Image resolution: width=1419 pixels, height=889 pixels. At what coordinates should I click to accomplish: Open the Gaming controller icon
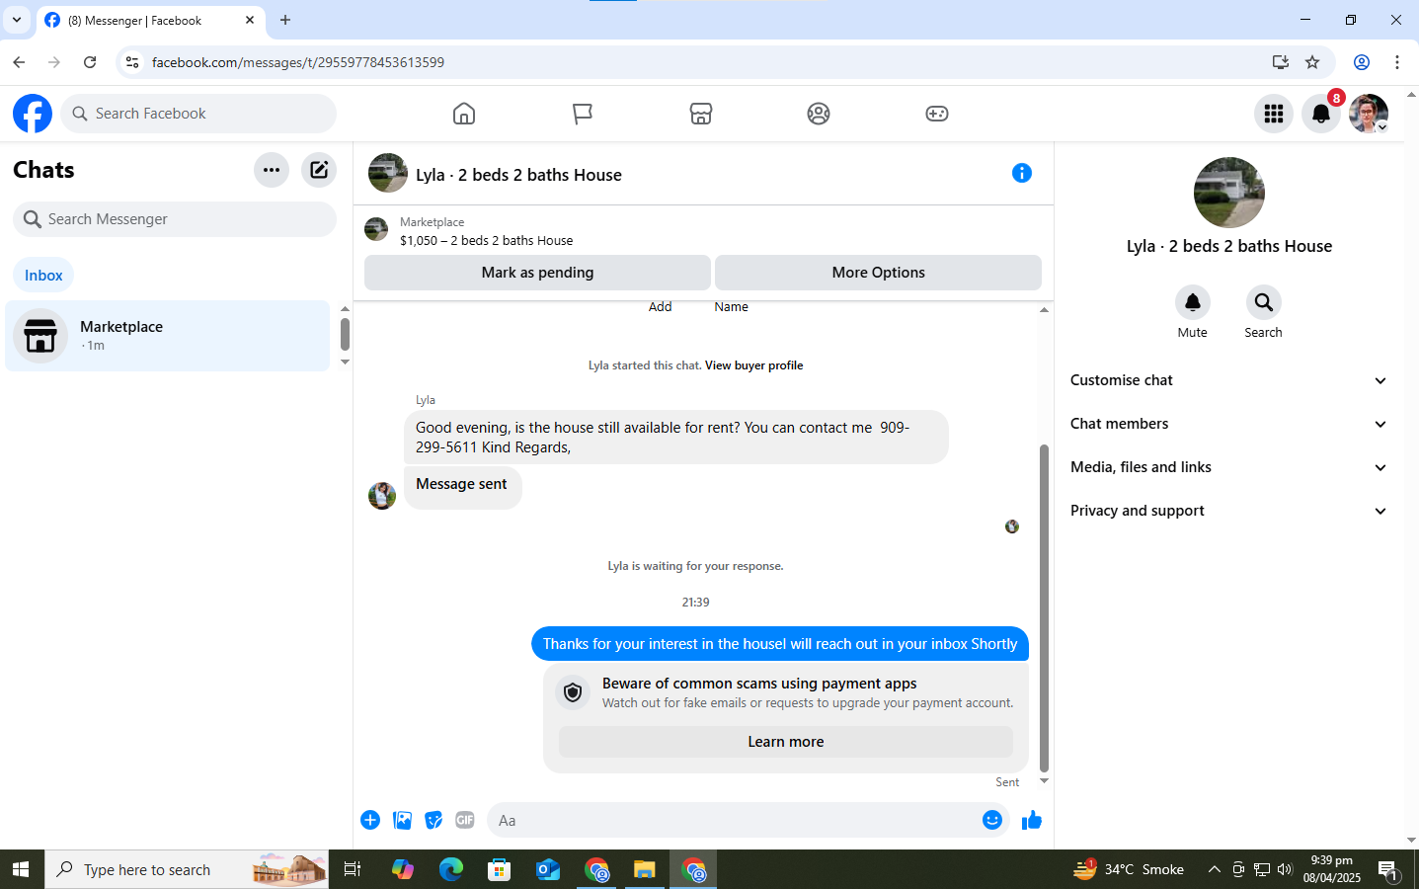tap(937, 114)
